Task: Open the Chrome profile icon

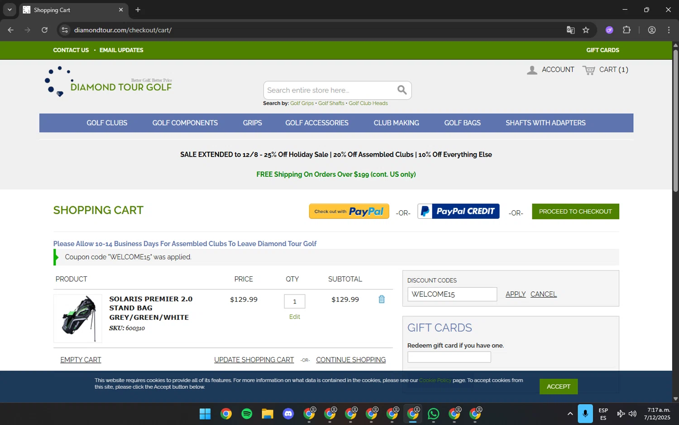Action: 652,30
